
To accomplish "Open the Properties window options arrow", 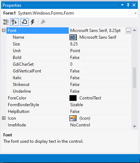I will point(122,5).
